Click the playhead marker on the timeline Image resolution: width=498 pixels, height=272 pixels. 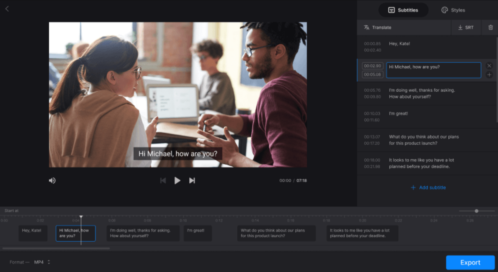click(81, 216)
